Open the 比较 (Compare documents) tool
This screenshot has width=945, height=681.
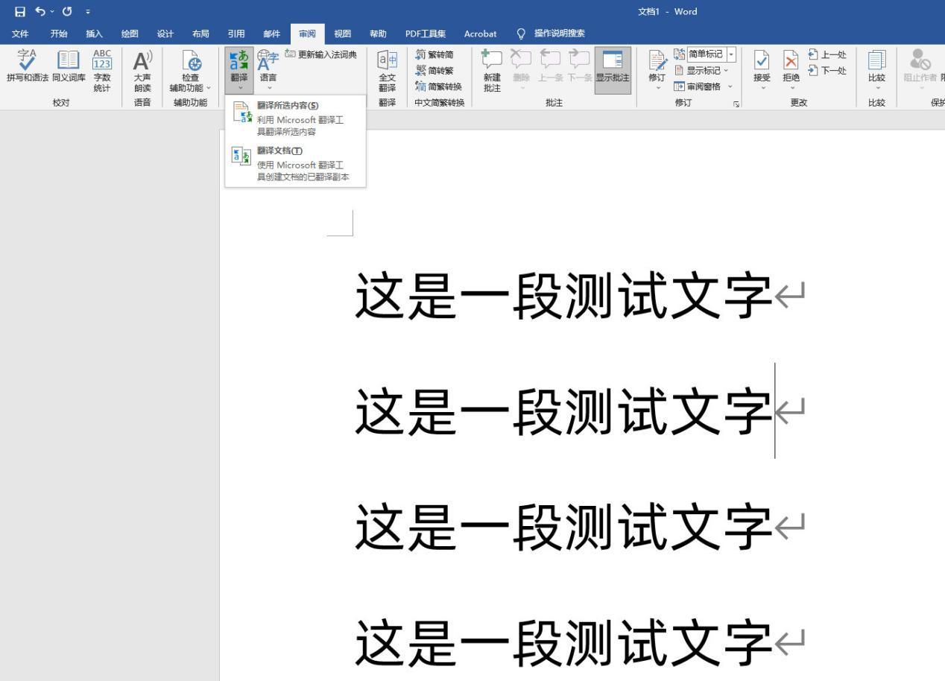[876, 67]
